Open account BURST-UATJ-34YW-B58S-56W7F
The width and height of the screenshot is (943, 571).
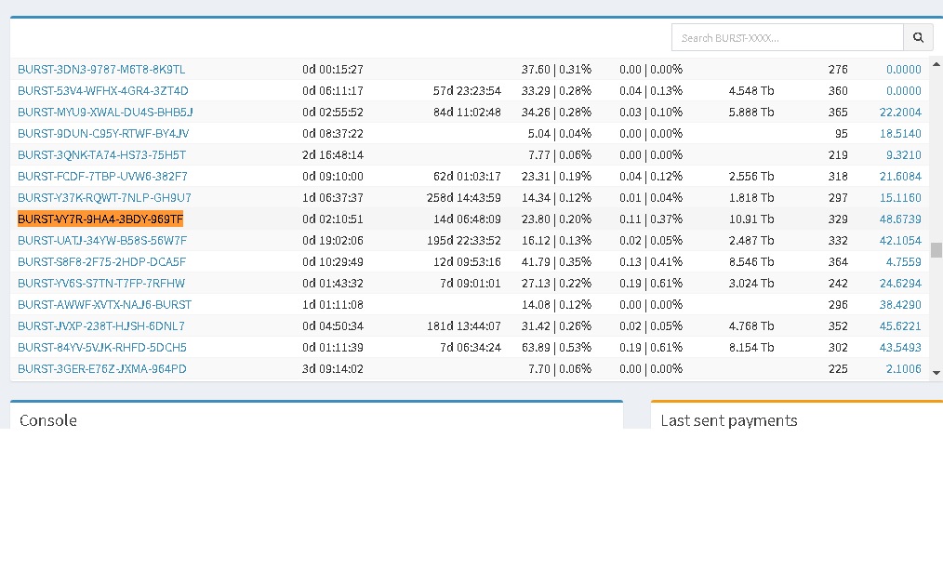tap(102, 240)
